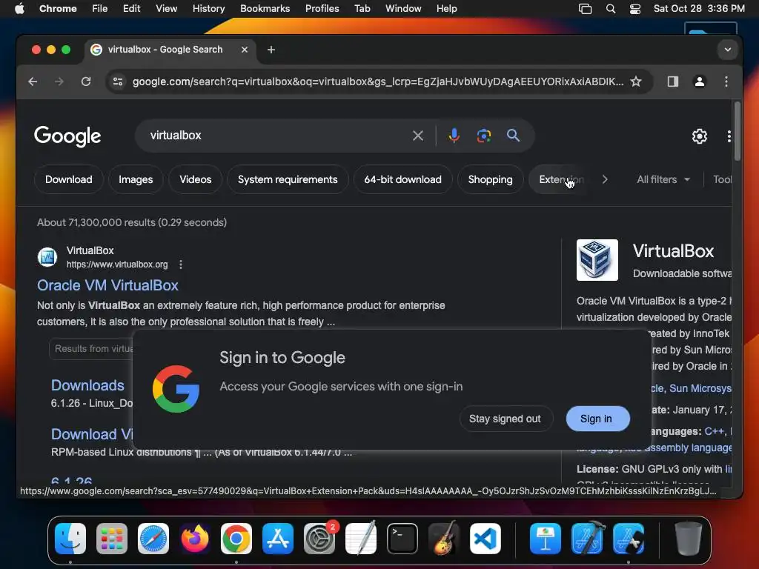The image size is (759, 569).
Task: Open the History menu
Action: coord(208,9)
